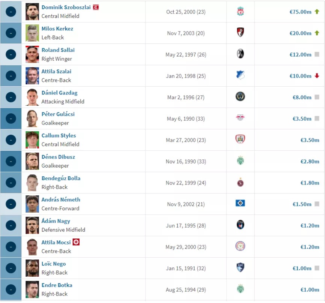Open SC Freiburg crest in Sallai row
Screen dimensions: 325x303
point(240,54)
